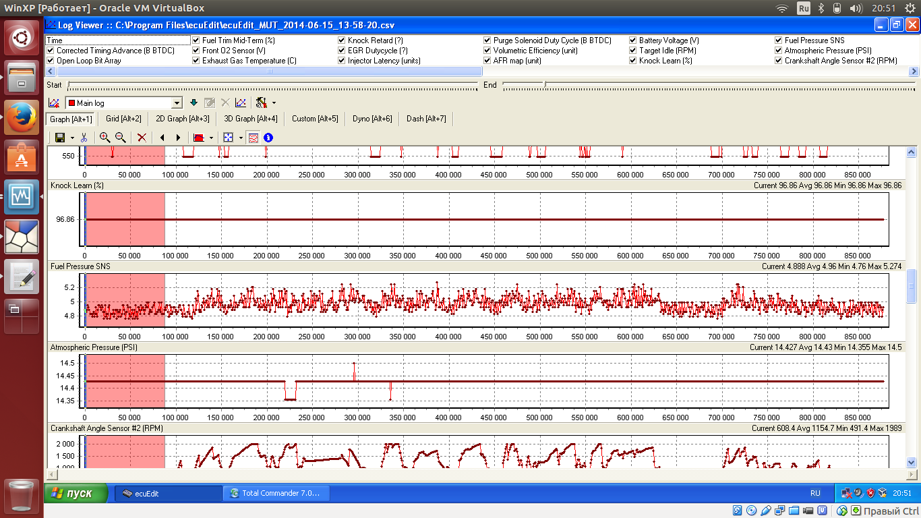Open the 3D Graph tab

pos(250,119)
